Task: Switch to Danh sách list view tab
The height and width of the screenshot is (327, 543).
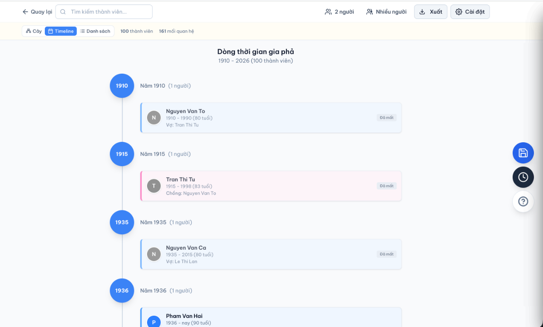Action: (95, 31)
